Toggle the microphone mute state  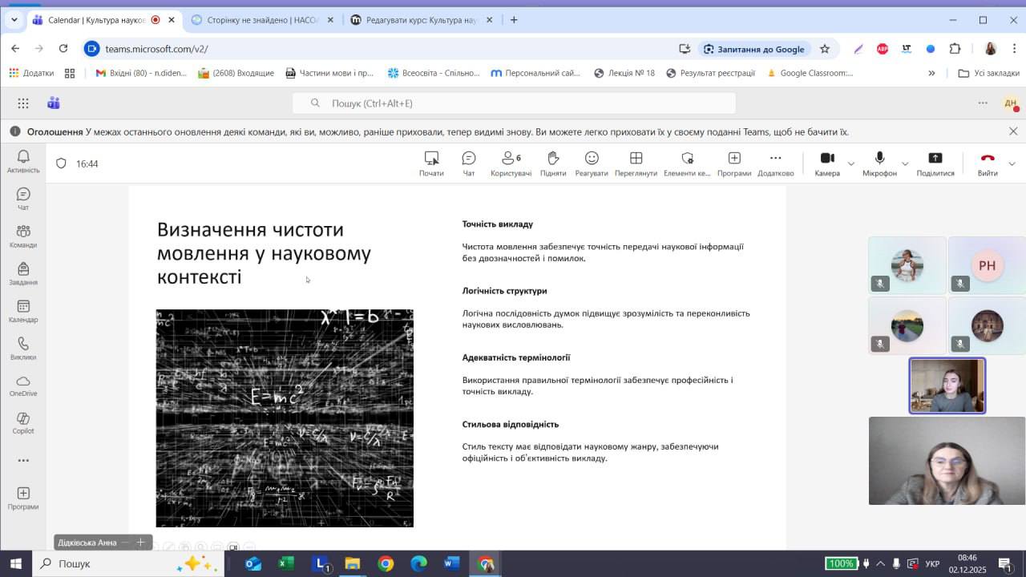(x=879, y=163)
